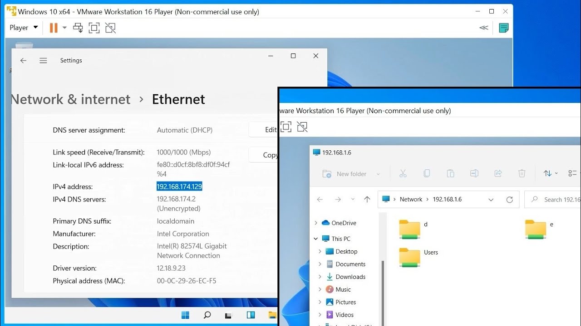This screenshot has width=581, height=326.
Task: Open Task View on the taskbar
Action: point(229,315)
